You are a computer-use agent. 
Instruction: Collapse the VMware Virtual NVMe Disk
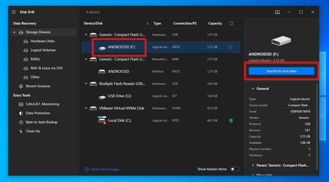pyautogui.click(x=86, y=108)
